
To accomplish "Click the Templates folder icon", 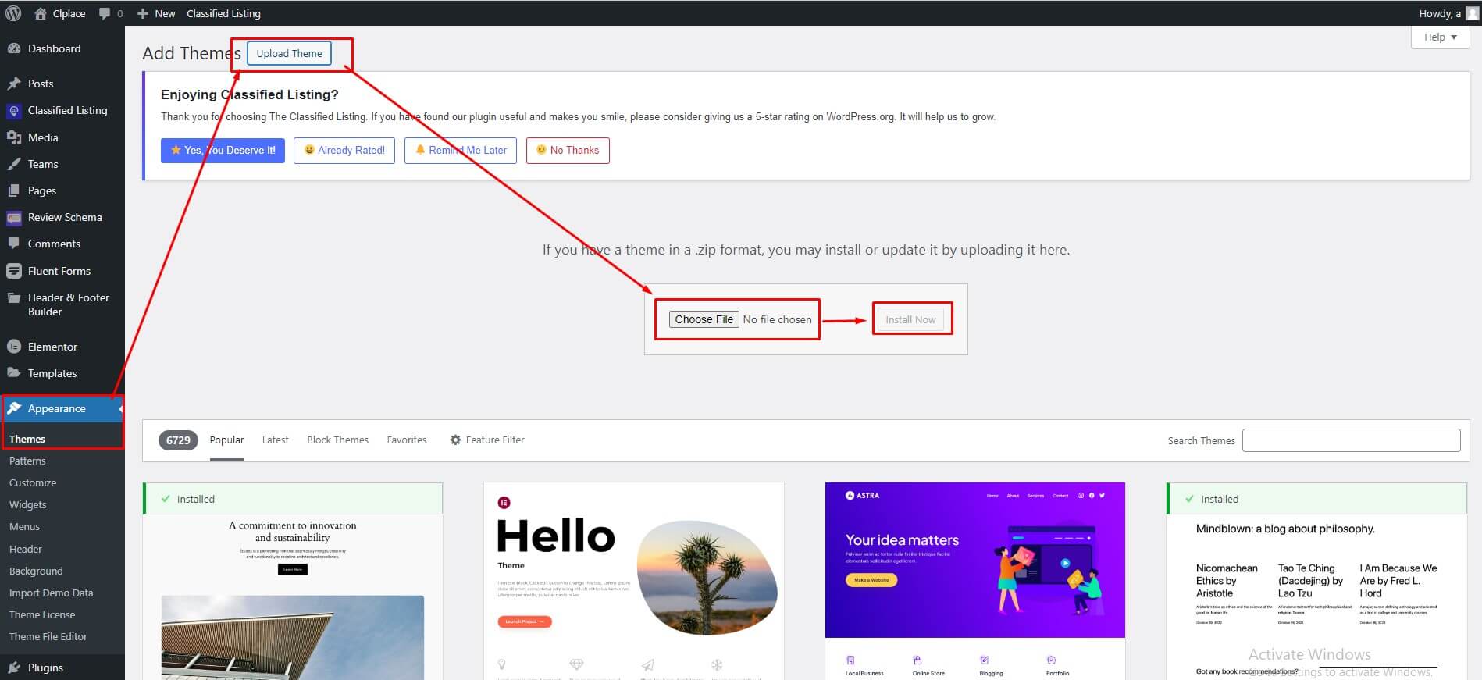I will pos(14,373).
